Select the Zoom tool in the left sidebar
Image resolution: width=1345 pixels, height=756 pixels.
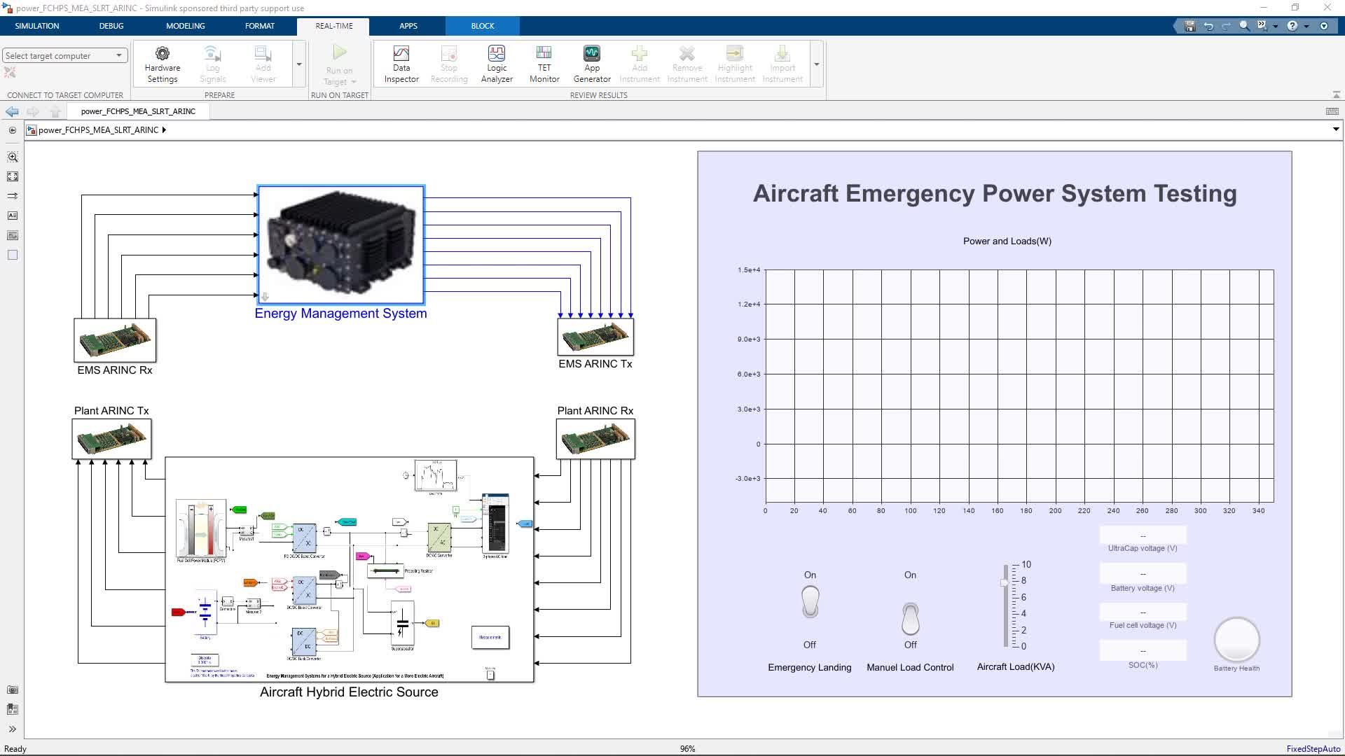click(x=13, y=157)
